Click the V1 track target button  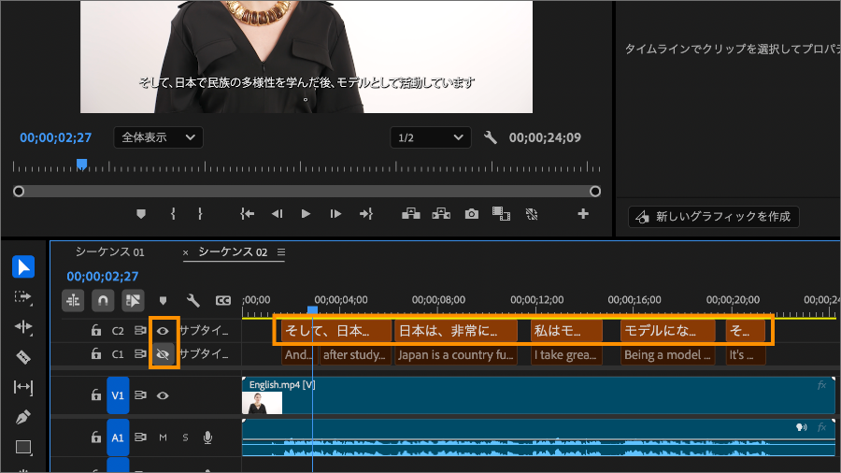(118, 395)
